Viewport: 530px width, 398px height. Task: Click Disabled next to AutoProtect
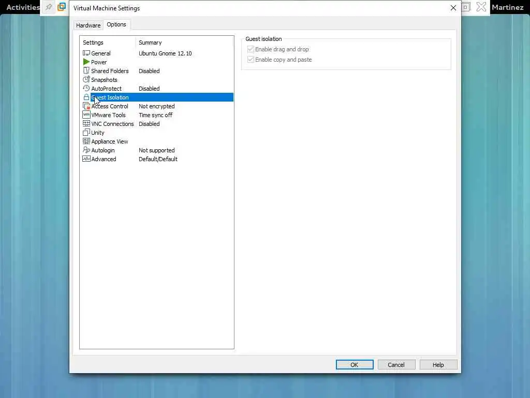point(149,88)
